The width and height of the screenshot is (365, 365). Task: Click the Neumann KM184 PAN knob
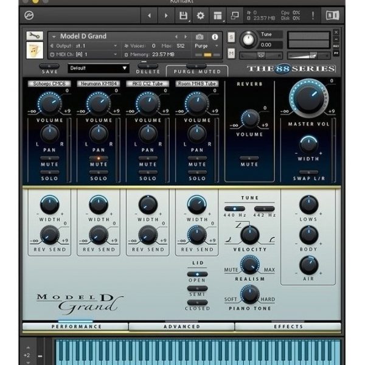(x=99, y=134)
